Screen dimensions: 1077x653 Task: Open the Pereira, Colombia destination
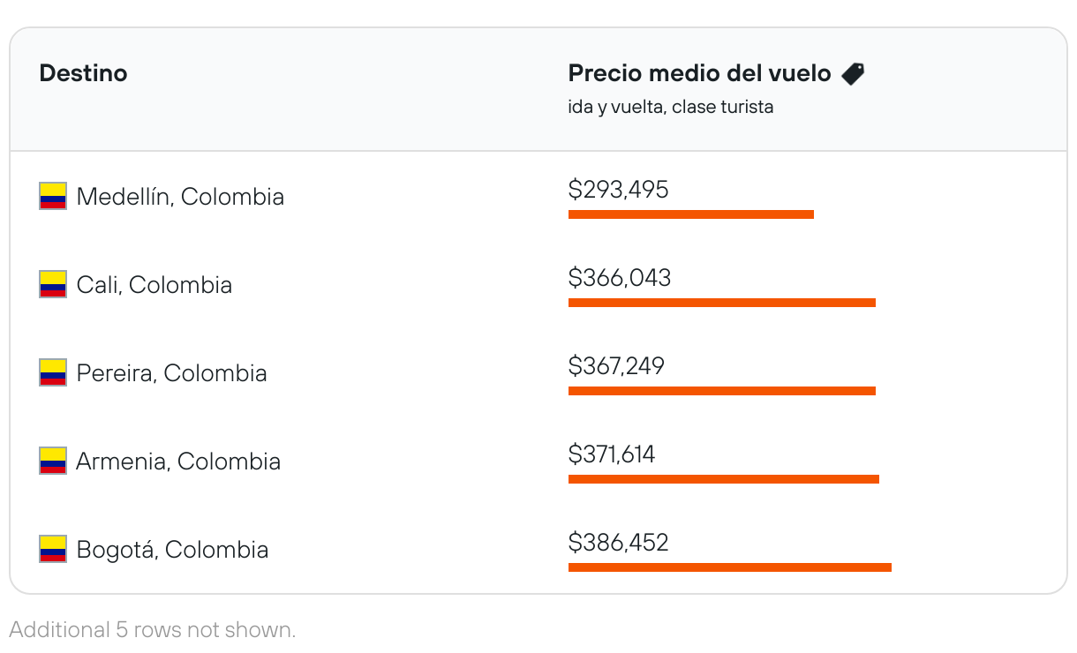pos(171,372)
